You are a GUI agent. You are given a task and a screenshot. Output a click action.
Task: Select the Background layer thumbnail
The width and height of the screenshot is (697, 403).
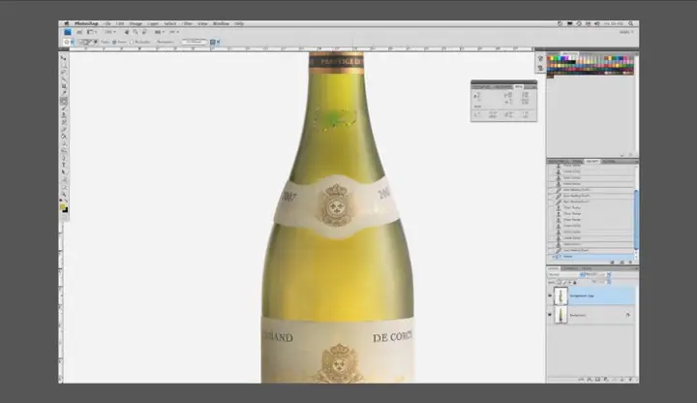[x=561, y=315]
